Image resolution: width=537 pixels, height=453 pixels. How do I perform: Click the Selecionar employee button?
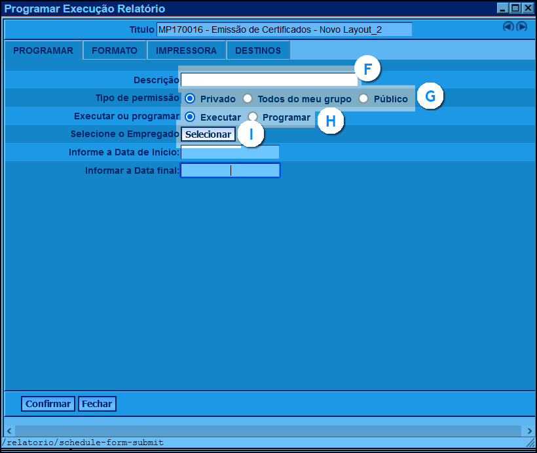pyautogui.click(x=208, y=134)
